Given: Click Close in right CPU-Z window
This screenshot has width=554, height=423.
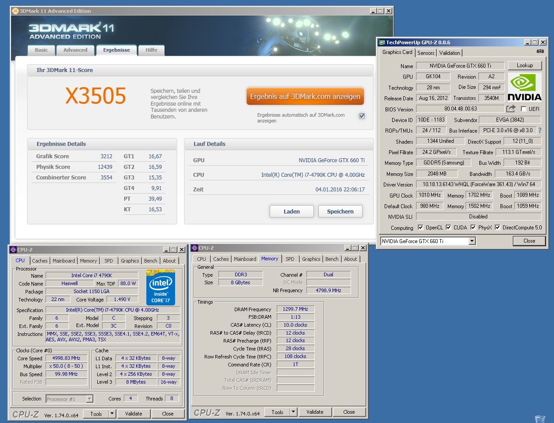Looking at the screenshot, I should (349, 412).
